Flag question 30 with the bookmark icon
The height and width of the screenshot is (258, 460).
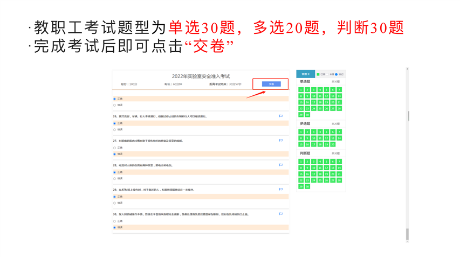[x=280, y=214]
